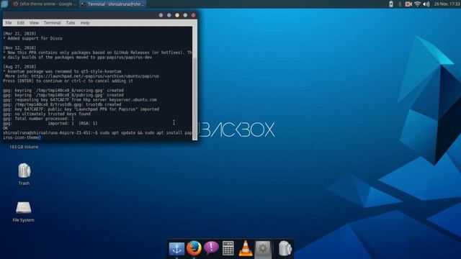
Task: Open the calculator from the dock
Action: click(x=228, y=248)
